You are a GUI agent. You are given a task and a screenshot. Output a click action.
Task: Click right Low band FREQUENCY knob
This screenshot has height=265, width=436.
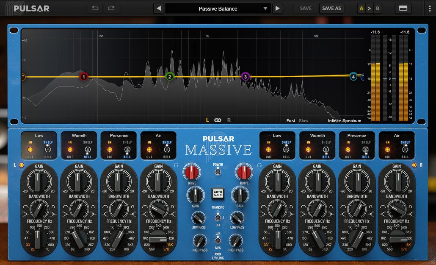(278, 239)
